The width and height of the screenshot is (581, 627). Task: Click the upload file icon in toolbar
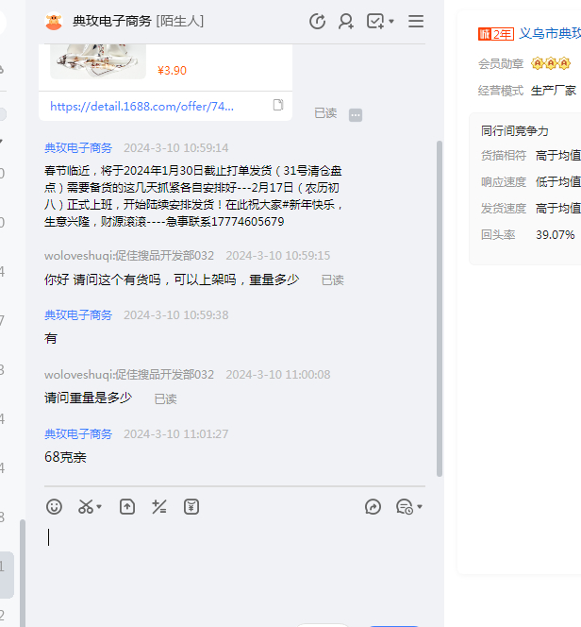pyautogui.click(x=127, y=507)
